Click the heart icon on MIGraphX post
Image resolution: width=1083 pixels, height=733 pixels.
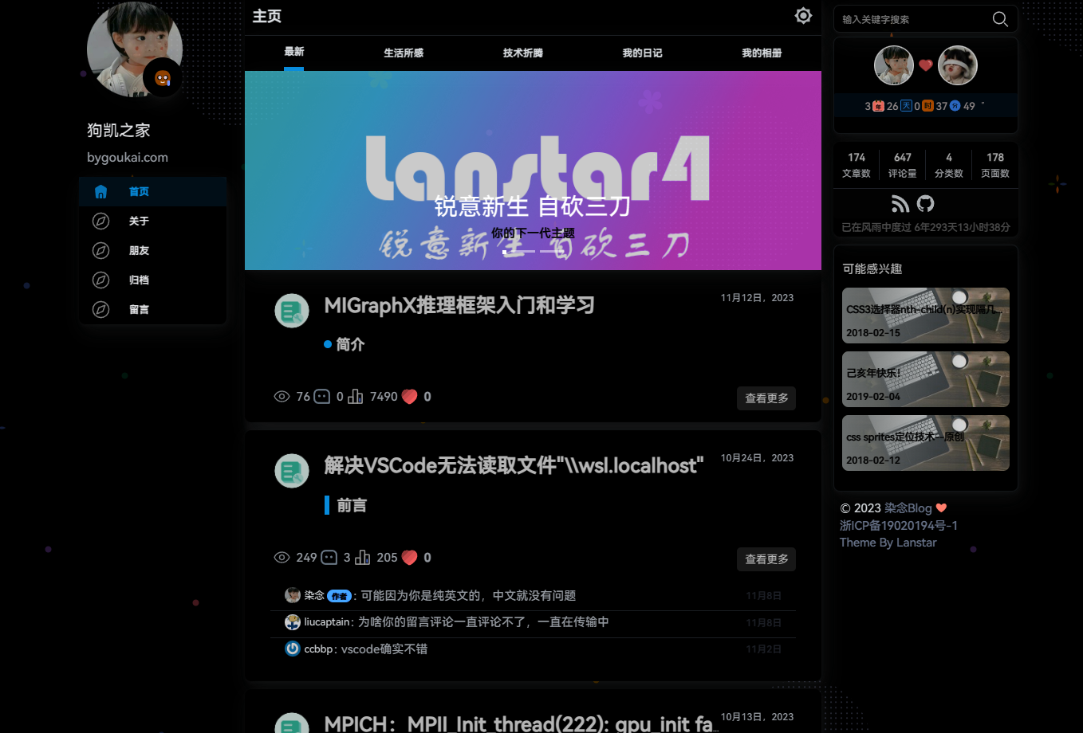click(x=409, y=397)
